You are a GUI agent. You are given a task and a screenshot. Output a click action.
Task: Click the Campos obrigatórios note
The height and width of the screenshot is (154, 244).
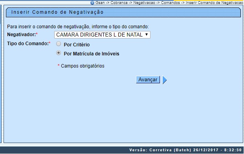(x=81, y=66)
